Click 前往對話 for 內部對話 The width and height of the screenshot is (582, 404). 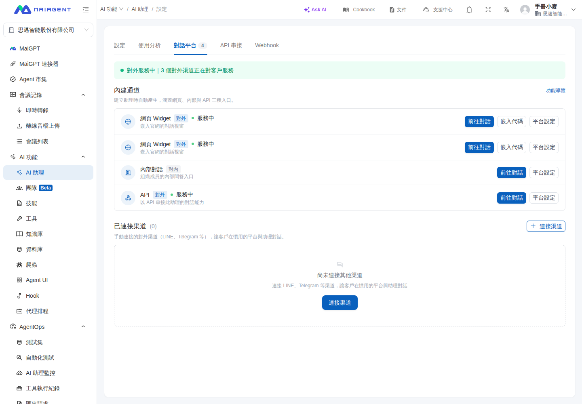pyautogui.click(x=512, y=173)
